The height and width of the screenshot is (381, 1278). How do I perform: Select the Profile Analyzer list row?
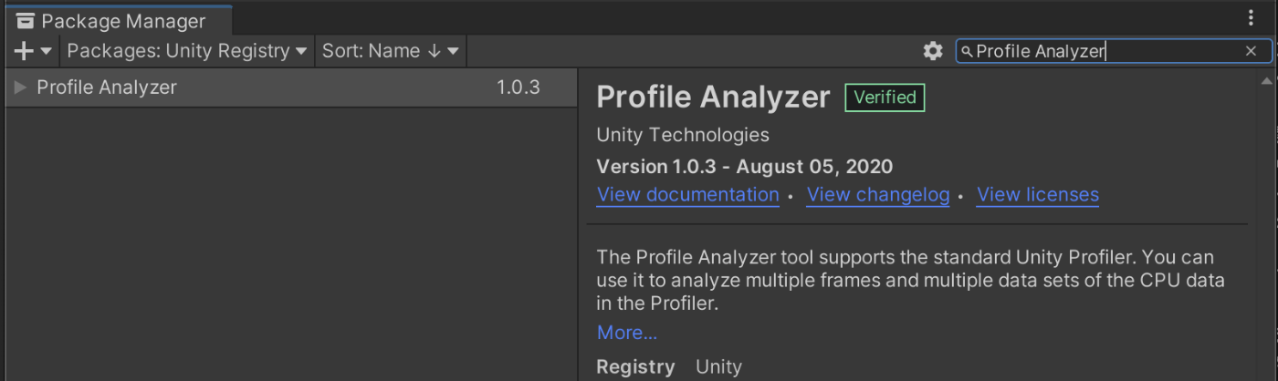click(290, 88)
